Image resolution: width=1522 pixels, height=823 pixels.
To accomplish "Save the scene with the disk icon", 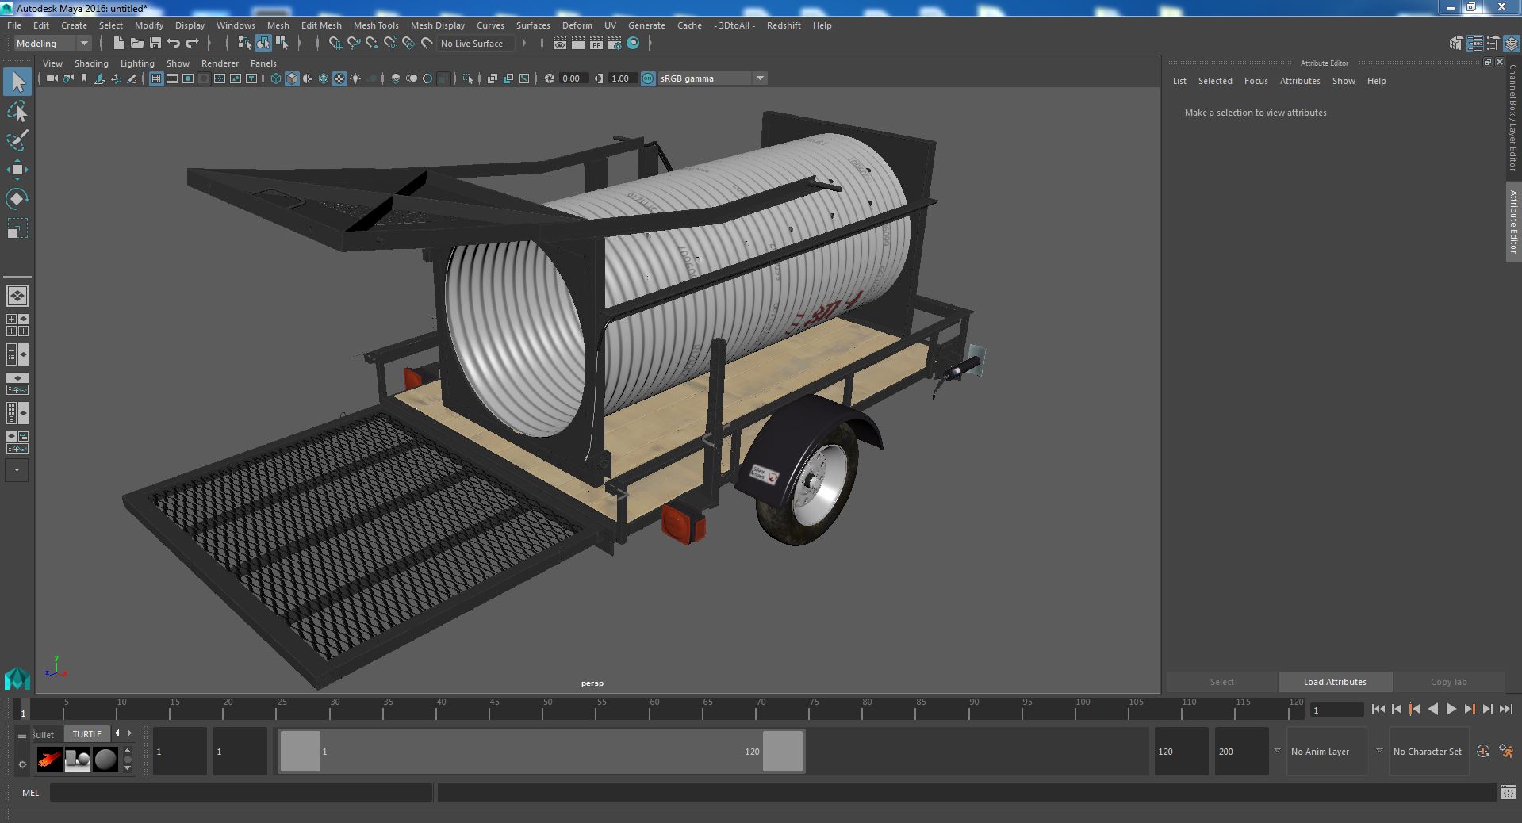I will pos(155,44).
